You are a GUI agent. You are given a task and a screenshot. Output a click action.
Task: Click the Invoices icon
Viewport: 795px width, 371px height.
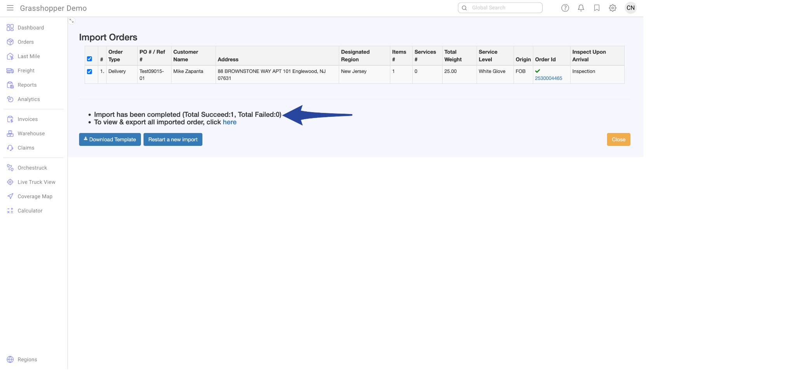(x=10, y=119)
